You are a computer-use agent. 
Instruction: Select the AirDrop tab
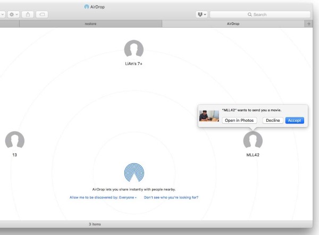233,24
